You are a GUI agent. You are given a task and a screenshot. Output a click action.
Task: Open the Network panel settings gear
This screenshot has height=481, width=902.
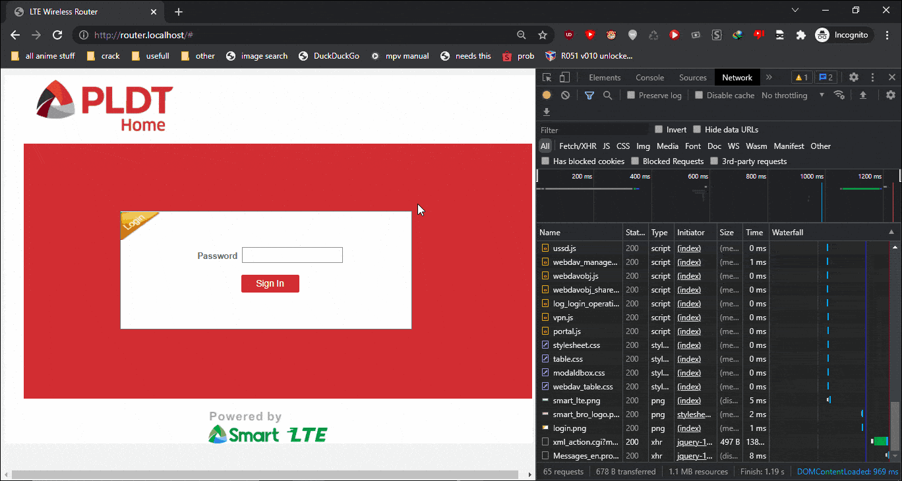click(891, 96)
